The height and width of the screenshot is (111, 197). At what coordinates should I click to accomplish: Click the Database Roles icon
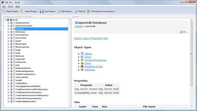82,66
